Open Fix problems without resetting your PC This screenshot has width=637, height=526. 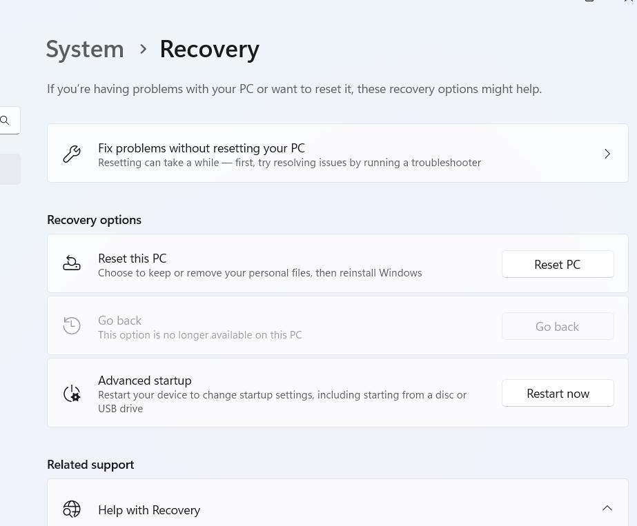(337, 154)
